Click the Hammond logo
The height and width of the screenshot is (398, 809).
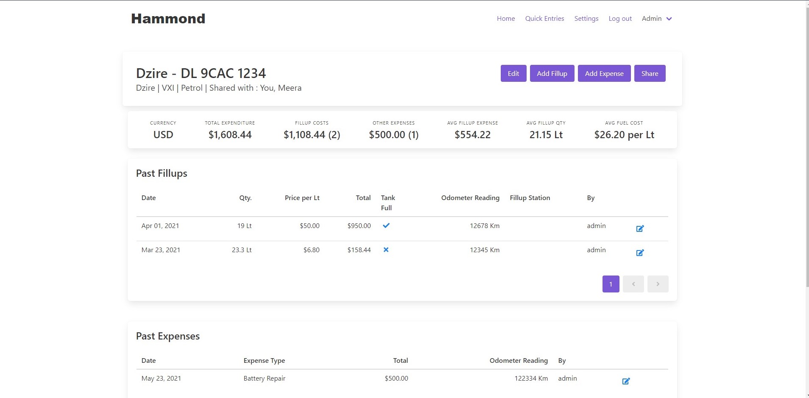pos(168,19)
